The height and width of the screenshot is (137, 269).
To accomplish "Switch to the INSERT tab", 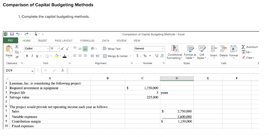I will tap(43, 41).
